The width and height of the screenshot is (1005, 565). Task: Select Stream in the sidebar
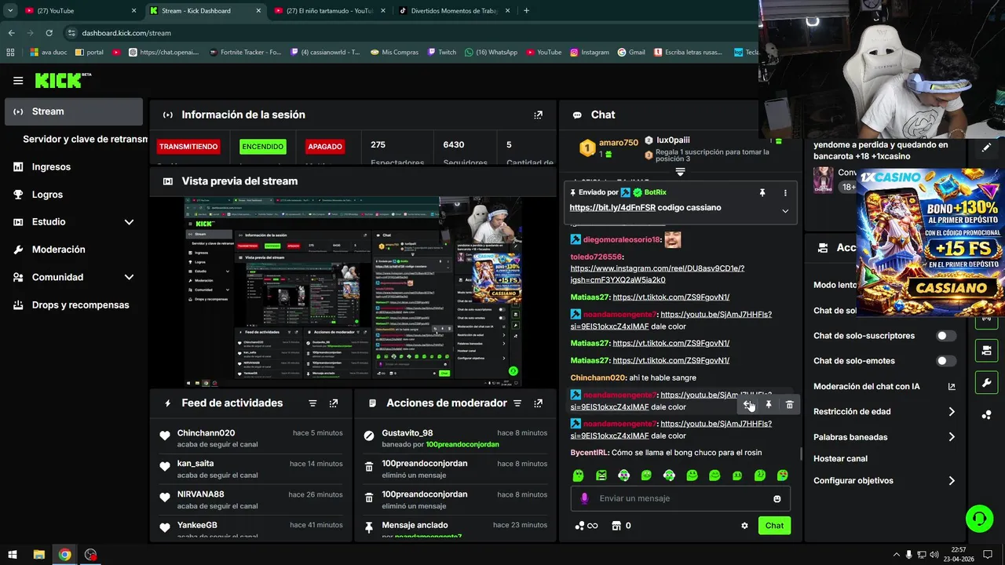coord(74,111)
